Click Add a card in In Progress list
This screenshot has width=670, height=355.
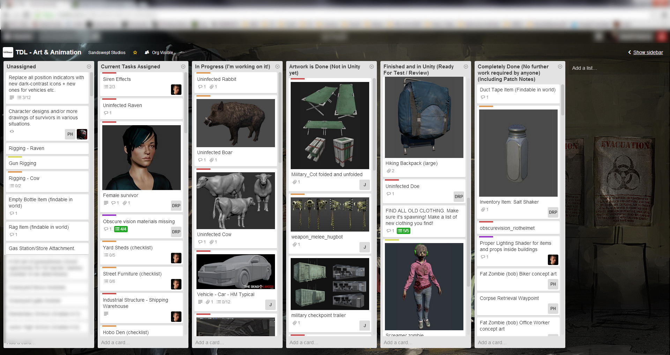coord(209,342)
